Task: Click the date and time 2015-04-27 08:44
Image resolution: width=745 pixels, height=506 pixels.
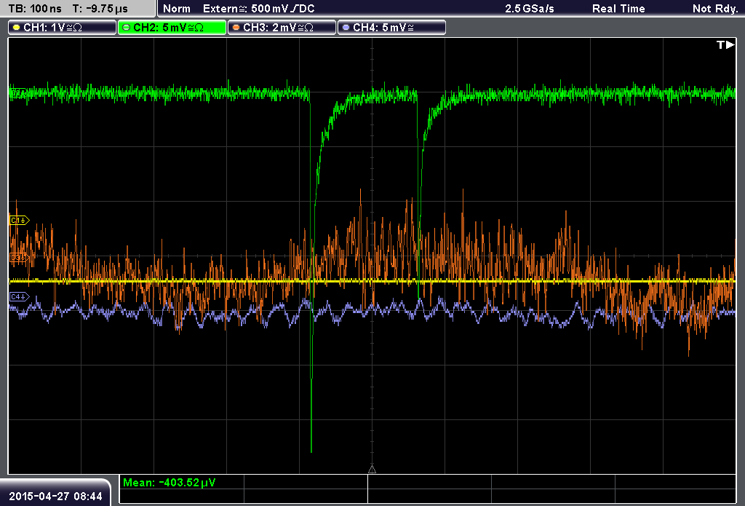Action: [x=55, y=496]
